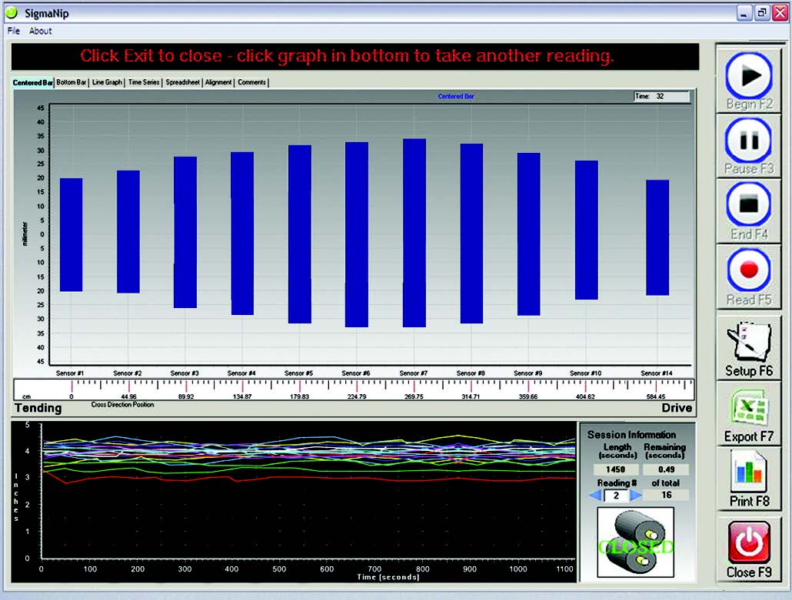Export data with Export F7 icon

coord(748,407)
